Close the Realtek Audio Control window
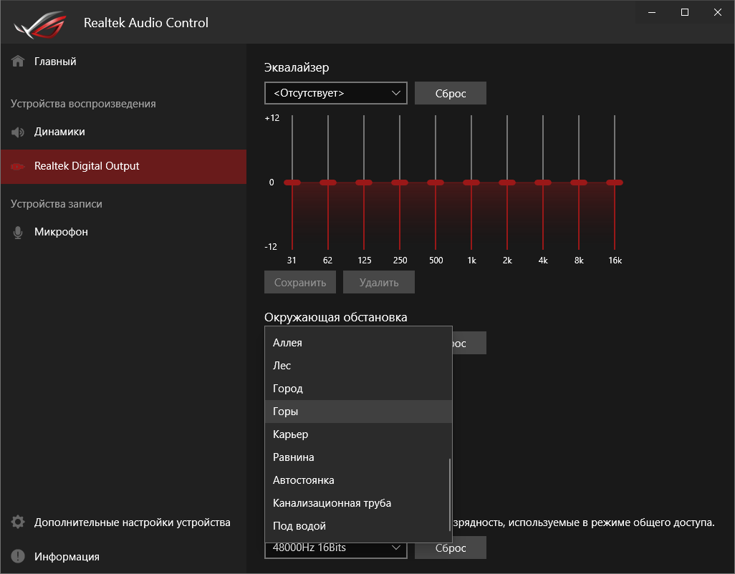The height and width of the screenshot is (574, 735). click(x=718, y=13)
